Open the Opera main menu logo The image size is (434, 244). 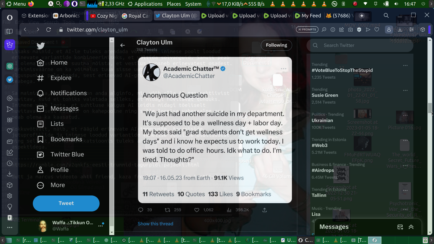10,18
